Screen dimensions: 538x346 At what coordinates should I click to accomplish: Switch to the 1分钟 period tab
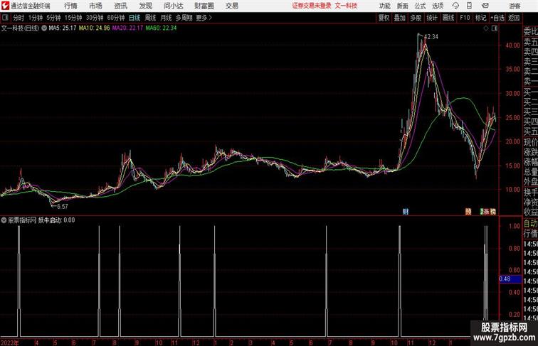click(36, 18)
